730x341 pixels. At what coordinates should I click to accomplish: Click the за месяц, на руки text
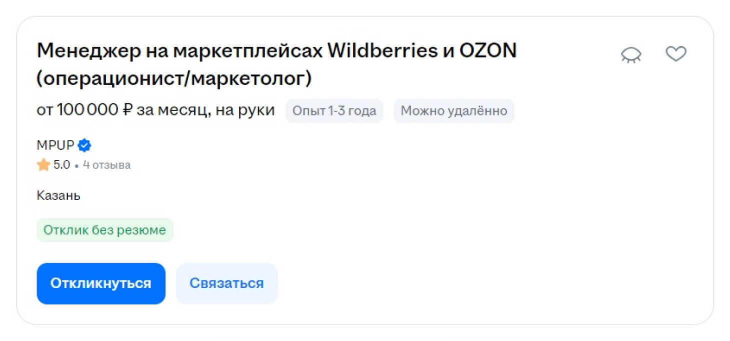pyautogui.click(x=205, y=110)
